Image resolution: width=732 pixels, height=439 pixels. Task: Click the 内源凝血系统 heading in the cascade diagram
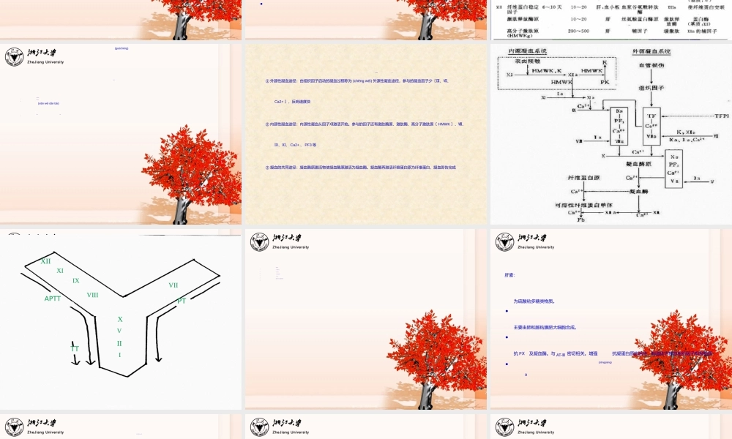pos(528,51)
